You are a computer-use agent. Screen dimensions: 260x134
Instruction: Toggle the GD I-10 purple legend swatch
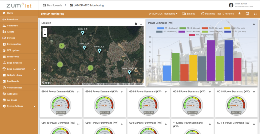[181, 32]
